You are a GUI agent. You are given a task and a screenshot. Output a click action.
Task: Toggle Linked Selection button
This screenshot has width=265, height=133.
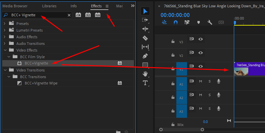point(187,22)
